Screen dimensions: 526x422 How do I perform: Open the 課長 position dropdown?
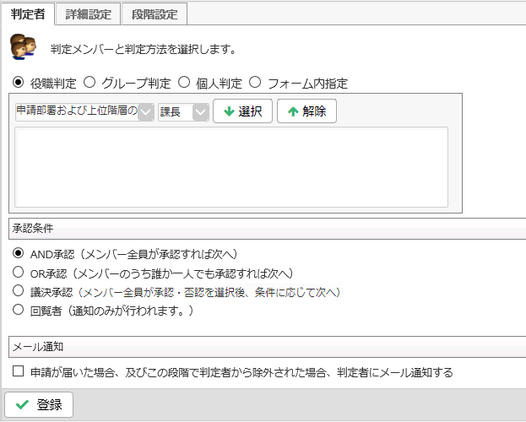pos(183,112)
